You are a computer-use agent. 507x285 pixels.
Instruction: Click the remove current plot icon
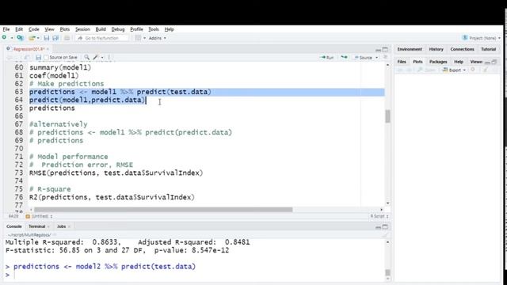pos(473,70)
